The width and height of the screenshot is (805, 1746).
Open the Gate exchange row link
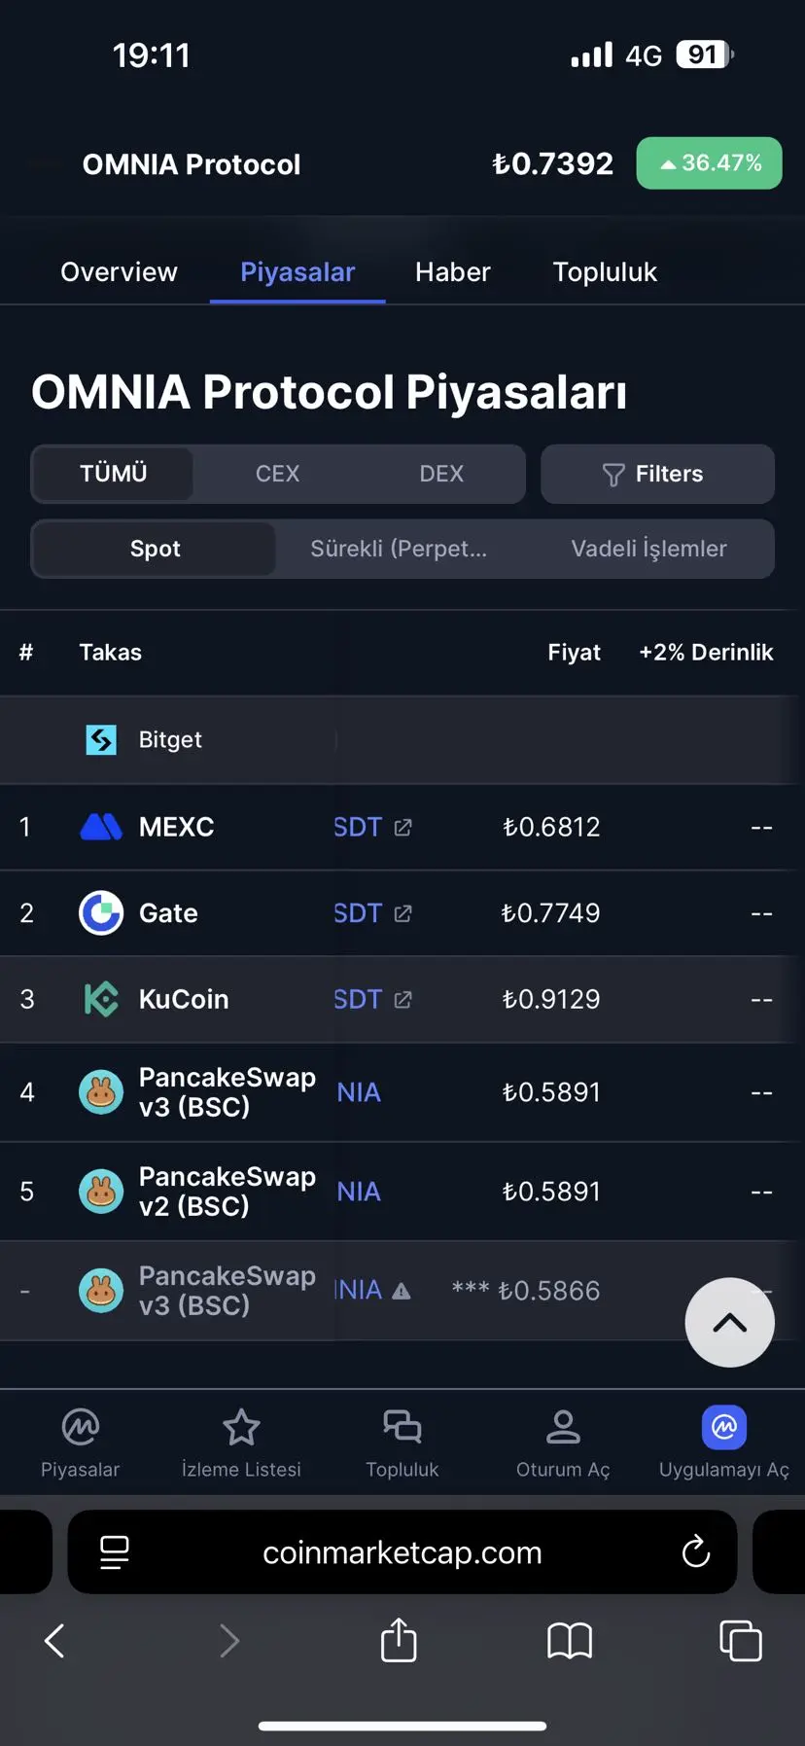(168, 912)
